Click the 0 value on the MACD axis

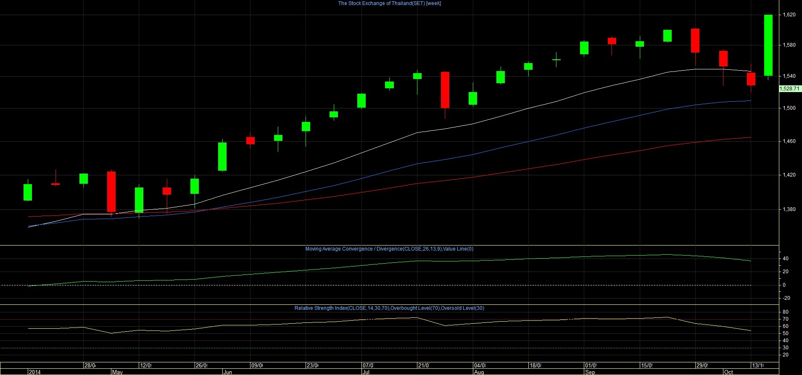(784, 285)
